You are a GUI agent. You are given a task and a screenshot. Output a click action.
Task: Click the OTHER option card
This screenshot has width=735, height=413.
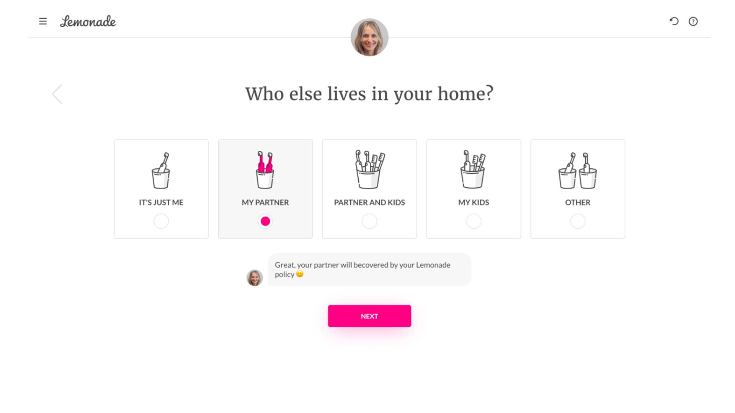tap(578, 189)
